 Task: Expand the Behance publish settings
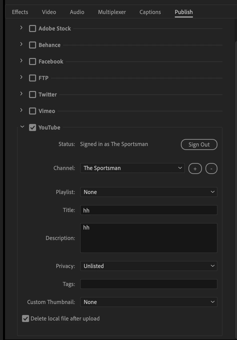click(x=21, y=44)
